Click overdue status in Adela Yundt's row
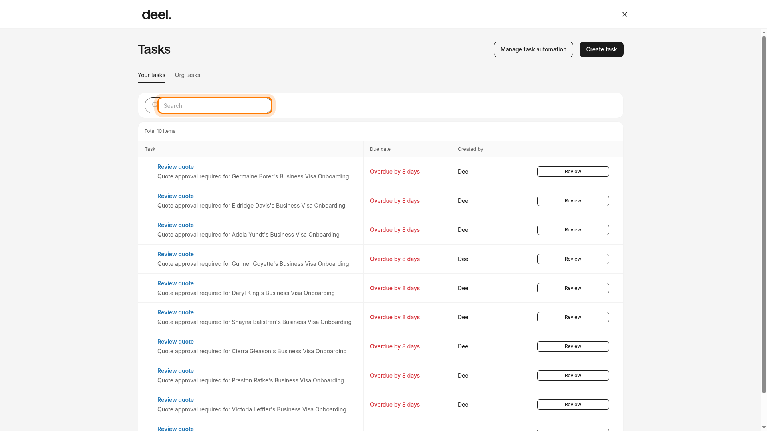 [x=395, y=230]
